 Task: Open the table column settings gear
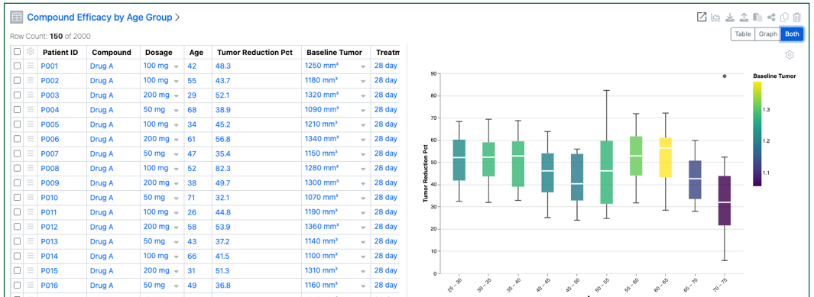click(31, 52)
